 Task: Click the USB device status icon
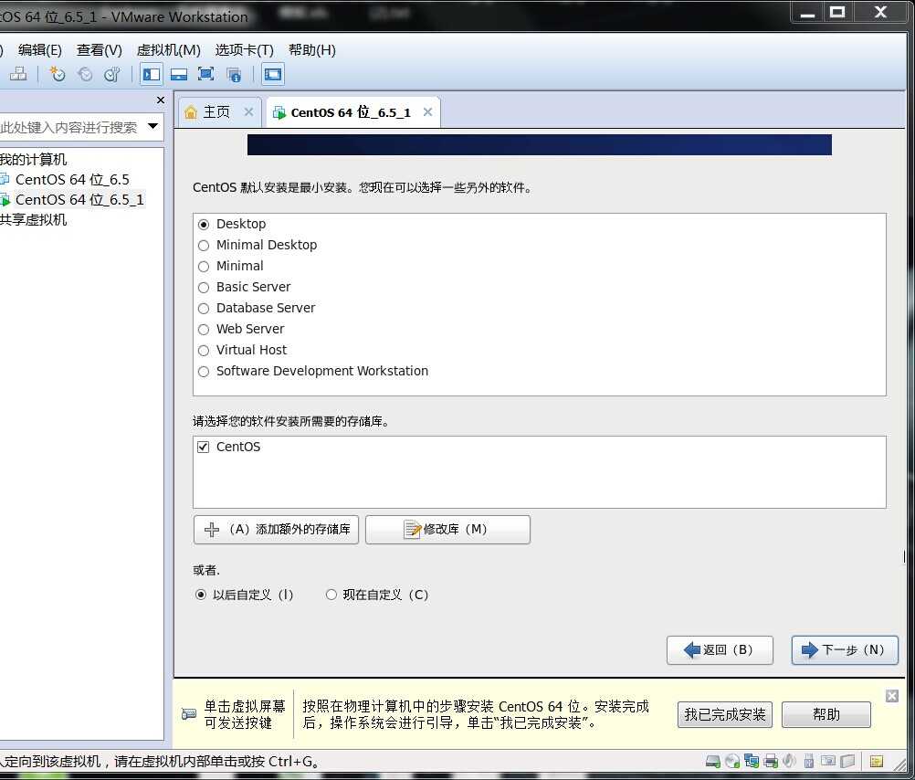click(809, 761)
